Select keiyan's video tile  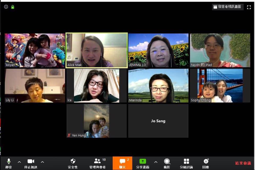(x=35, y=50)
